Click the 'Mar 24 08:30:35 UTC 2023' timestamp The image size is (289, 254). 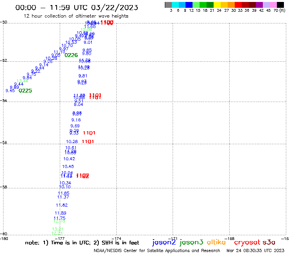click(x=255, y=250)
